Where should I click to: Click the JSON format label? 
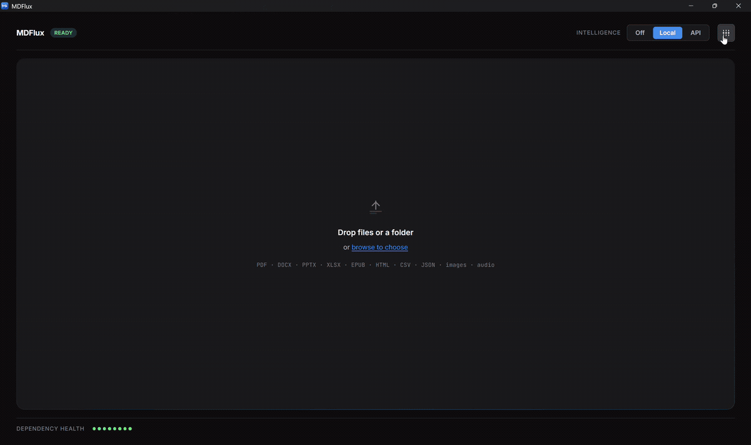[428, 265]
